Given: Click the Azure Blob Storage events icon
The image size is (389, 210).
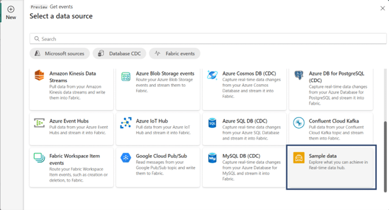Looking at the screenshot, I should (x=126, y=76).
